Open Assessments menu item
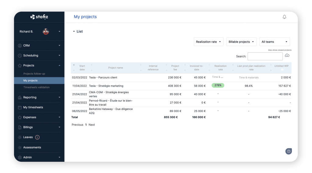Screen dimensions: 312x173 point(32,147)
